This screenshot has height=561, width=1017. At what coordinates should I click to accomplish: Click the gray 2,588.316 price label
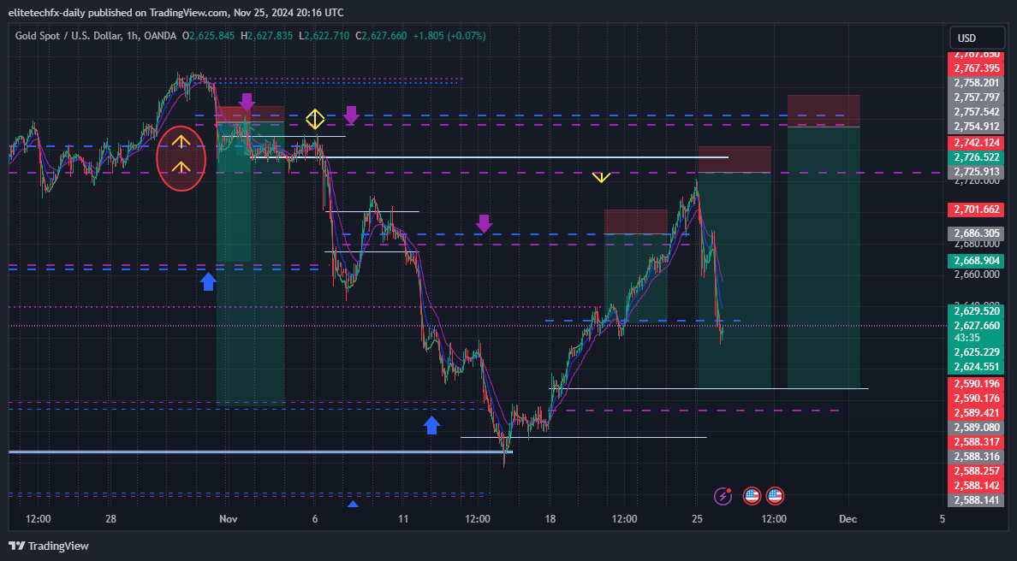point(976,457)
